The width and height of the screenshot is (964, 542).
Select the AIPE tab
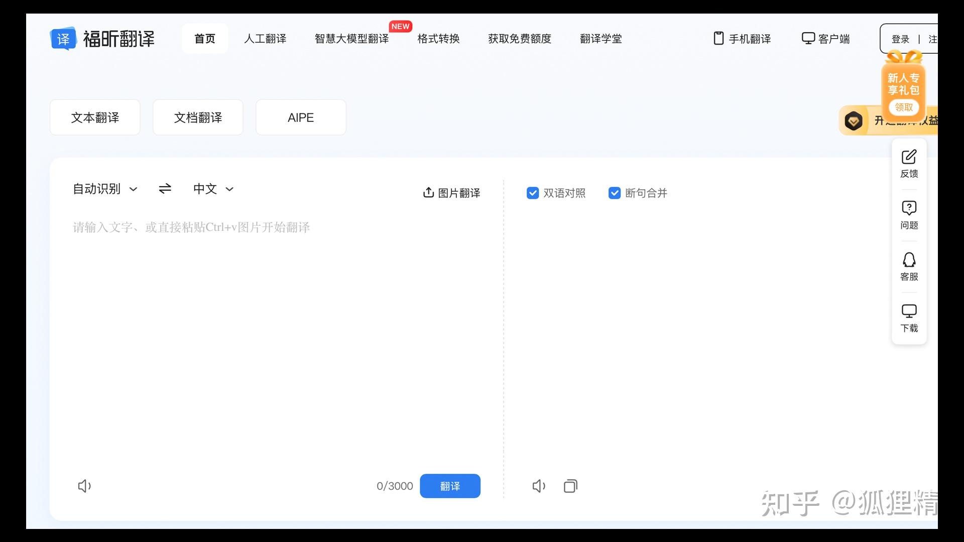point(301,117)
